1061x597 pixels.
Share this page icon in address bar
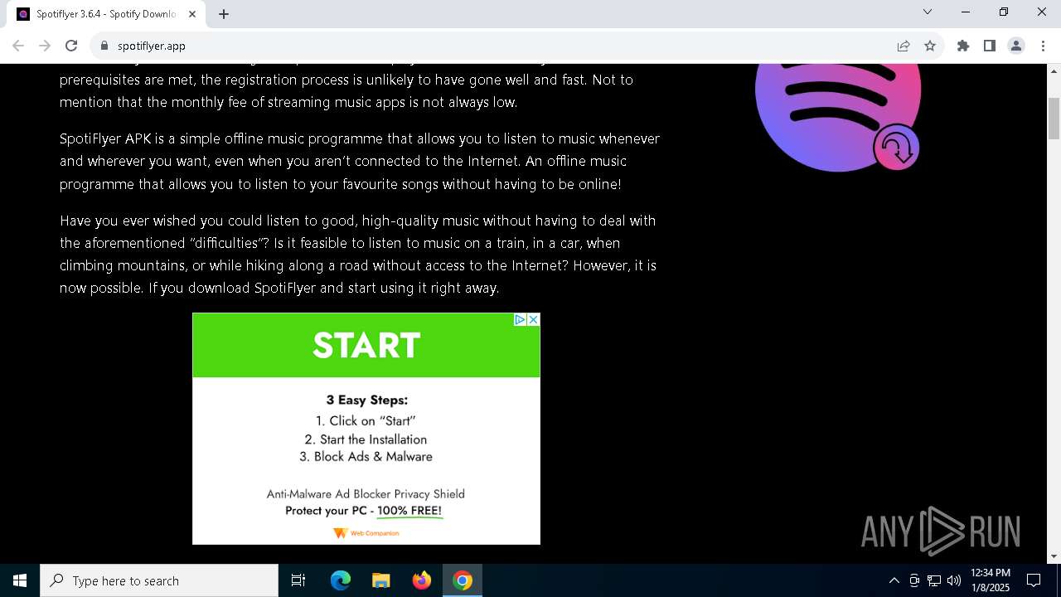(x=904, y=46)
